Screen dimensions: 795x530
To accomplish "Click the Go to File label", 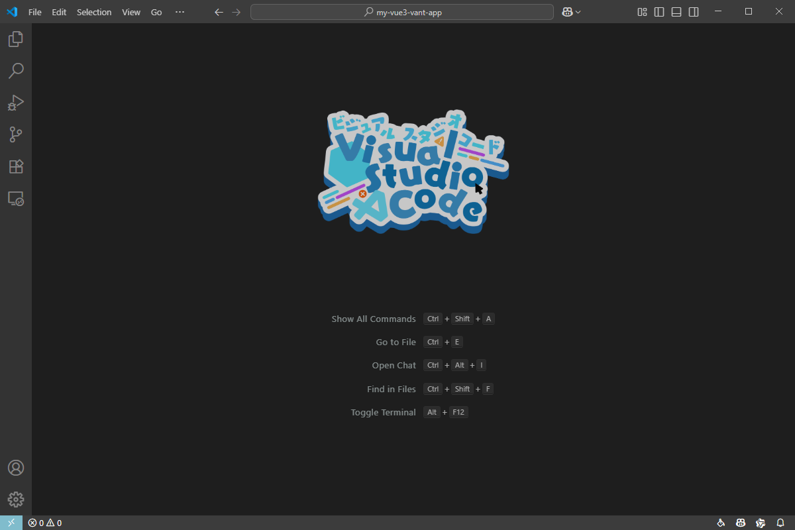I will [x=396, y=342].
